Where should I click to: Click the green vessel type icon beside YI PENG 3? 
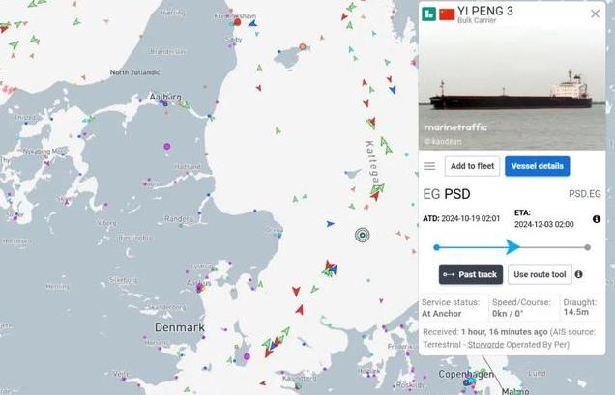428,14
